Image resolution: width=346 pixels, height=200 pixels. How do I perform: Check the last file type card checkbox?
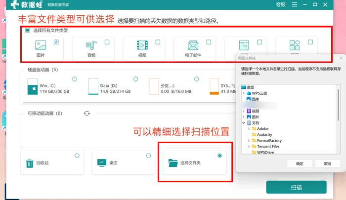pos(310,42)
